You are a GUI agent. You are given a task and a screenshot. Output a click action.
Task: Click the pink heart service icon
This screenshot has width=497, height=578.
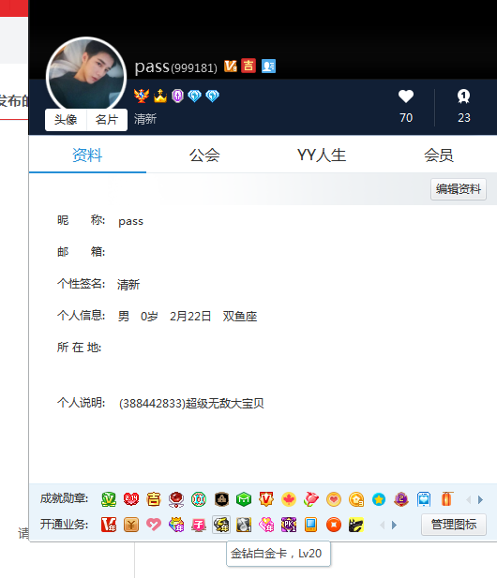(x=154, y=525)
